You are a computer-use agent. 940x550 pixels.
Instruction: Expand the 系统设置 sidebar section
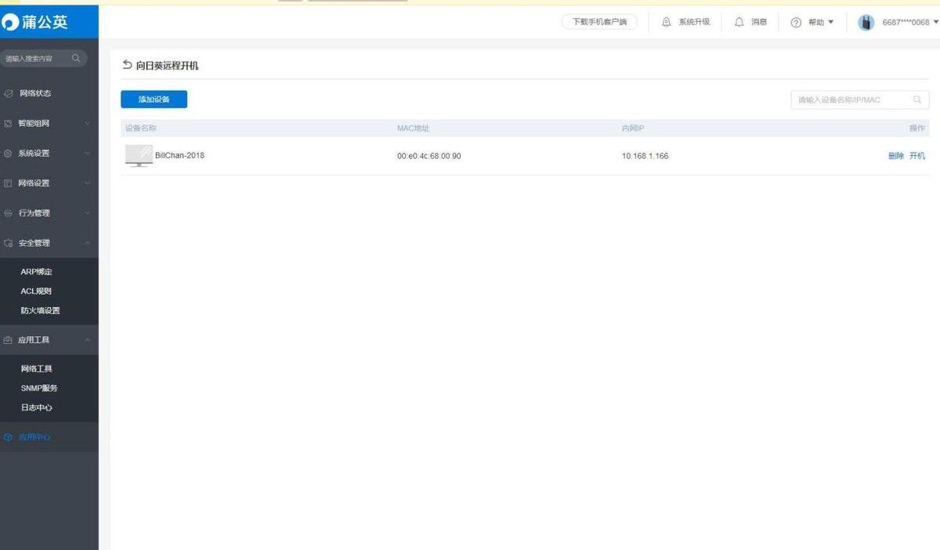49,153
